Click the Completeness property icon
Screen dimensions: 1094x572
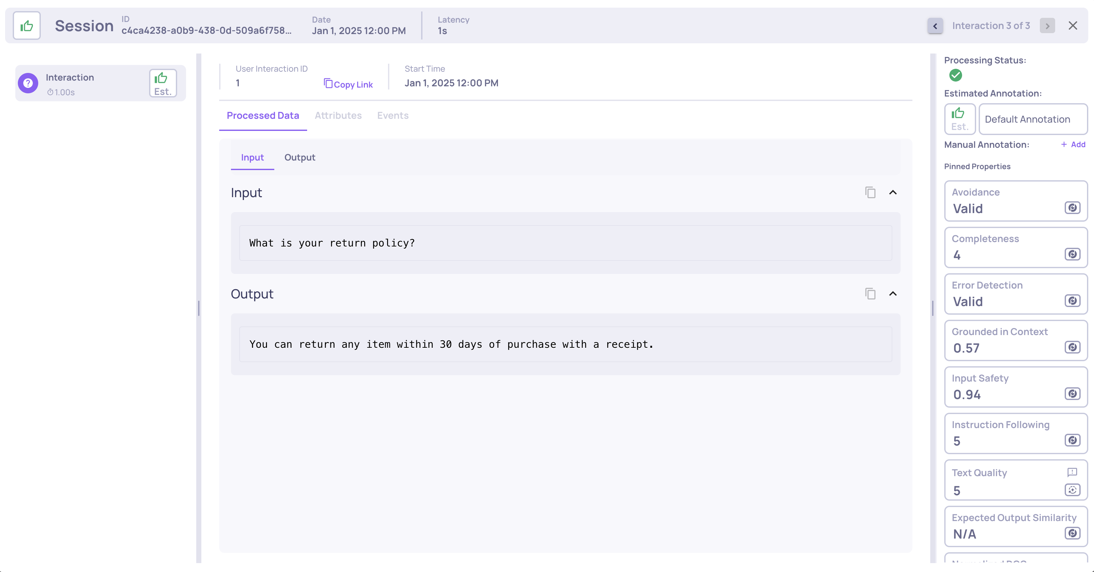coord(1072,254)
